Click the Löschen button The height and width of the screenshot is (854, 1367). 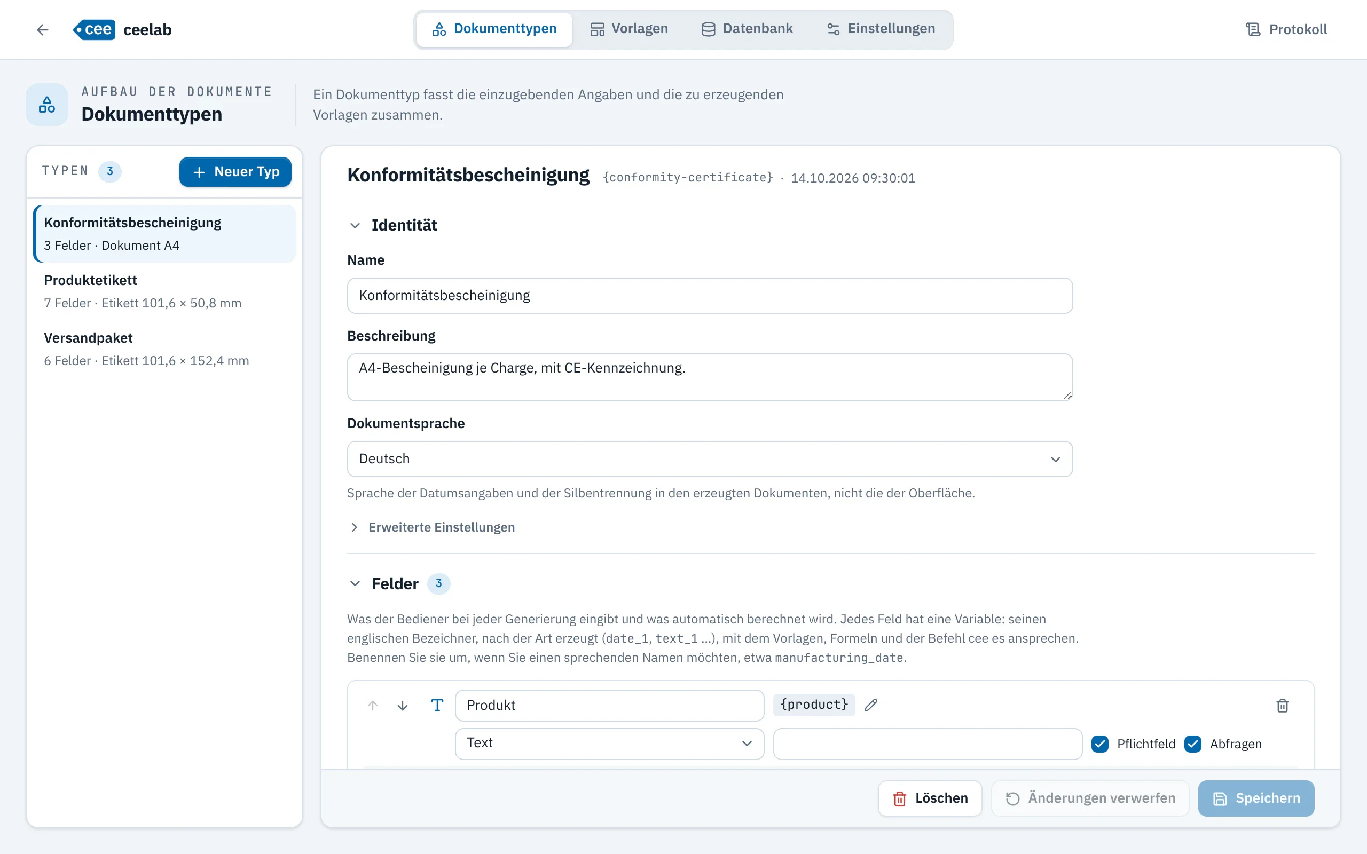tap(930, 798)
